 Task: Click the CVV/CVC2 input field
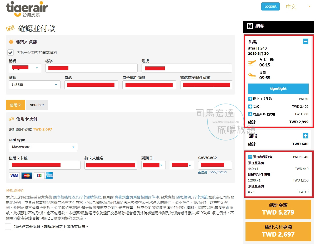point(215,165)
